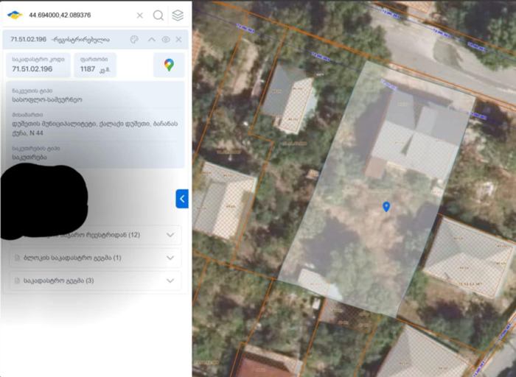Click the parcel title 71.51.02.196 header
This screenshot has height=377, width=516.
click(x=29, y=39)
